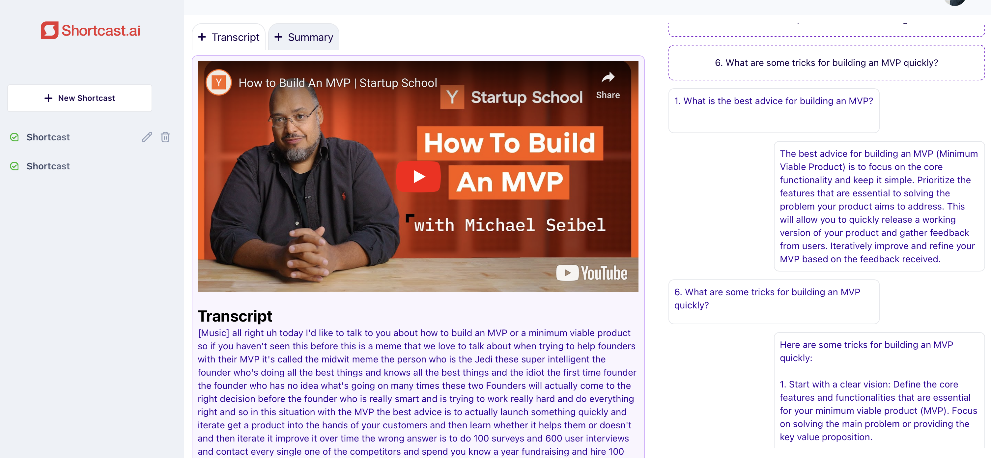Select suggested question 6 about MVP tricks
Screen dimensions: 991x458
click(826, 63)
